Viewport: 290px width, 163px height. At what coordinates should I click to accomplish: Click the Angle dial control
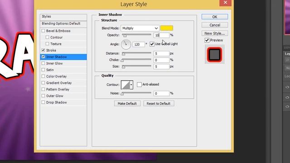click(x=126, y=44)
